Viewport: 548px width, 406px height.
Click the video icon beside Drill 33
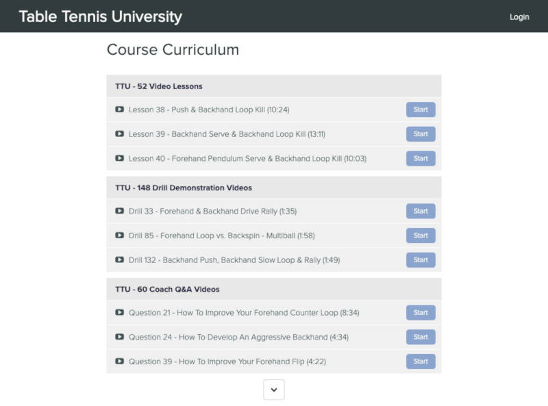click(121, 211)
